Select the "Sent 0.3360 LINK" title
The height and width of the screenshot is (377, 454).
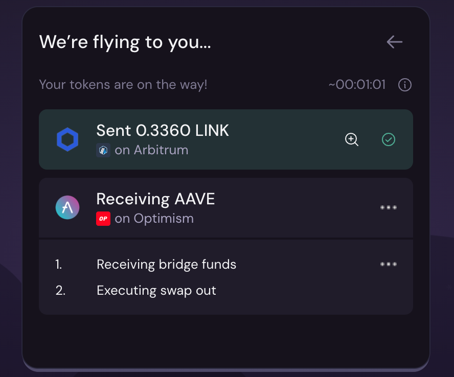click(163, 131)
